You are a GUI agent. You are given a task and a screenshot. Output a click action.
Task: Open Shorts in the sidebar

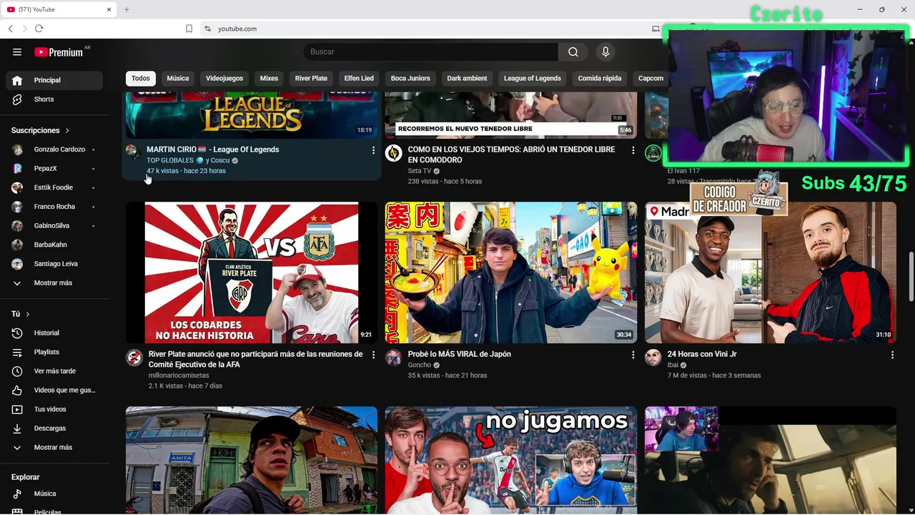pos(54,99)
